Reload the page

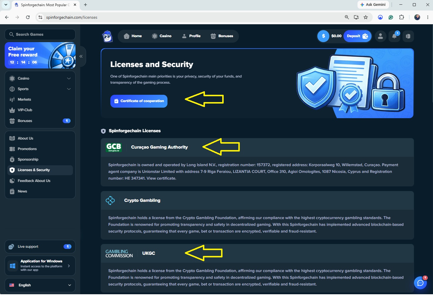[28, 17]
